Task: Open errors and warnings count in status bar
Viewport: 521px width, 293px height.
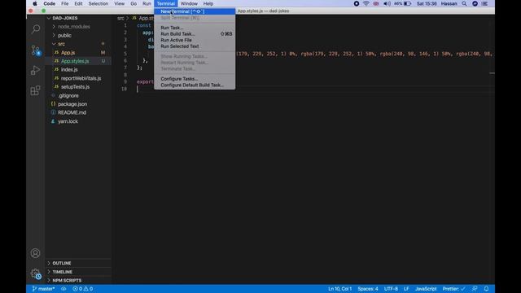Action: tap(83, 289)
